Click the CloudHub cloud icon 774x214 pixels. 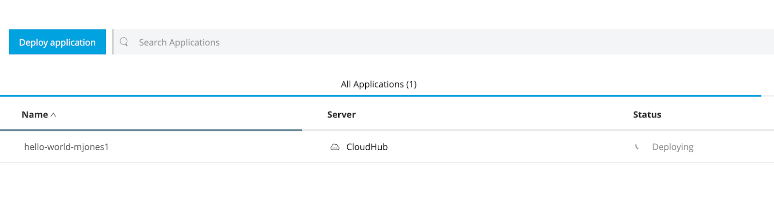335,147
